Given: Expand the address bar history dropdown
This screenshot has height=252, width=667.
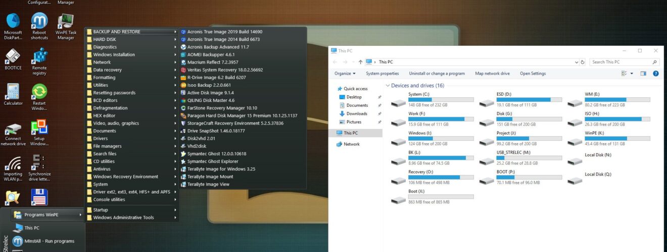Looking at the screenshot, I should click(577, 62).
